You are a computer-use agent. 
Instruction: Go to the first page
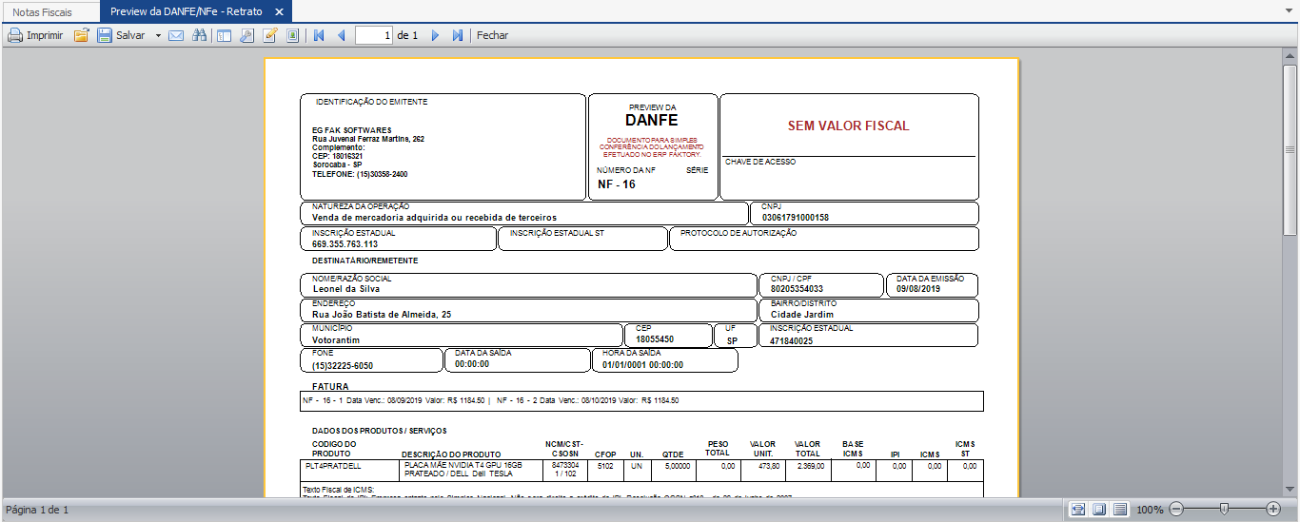pos(319,35)
